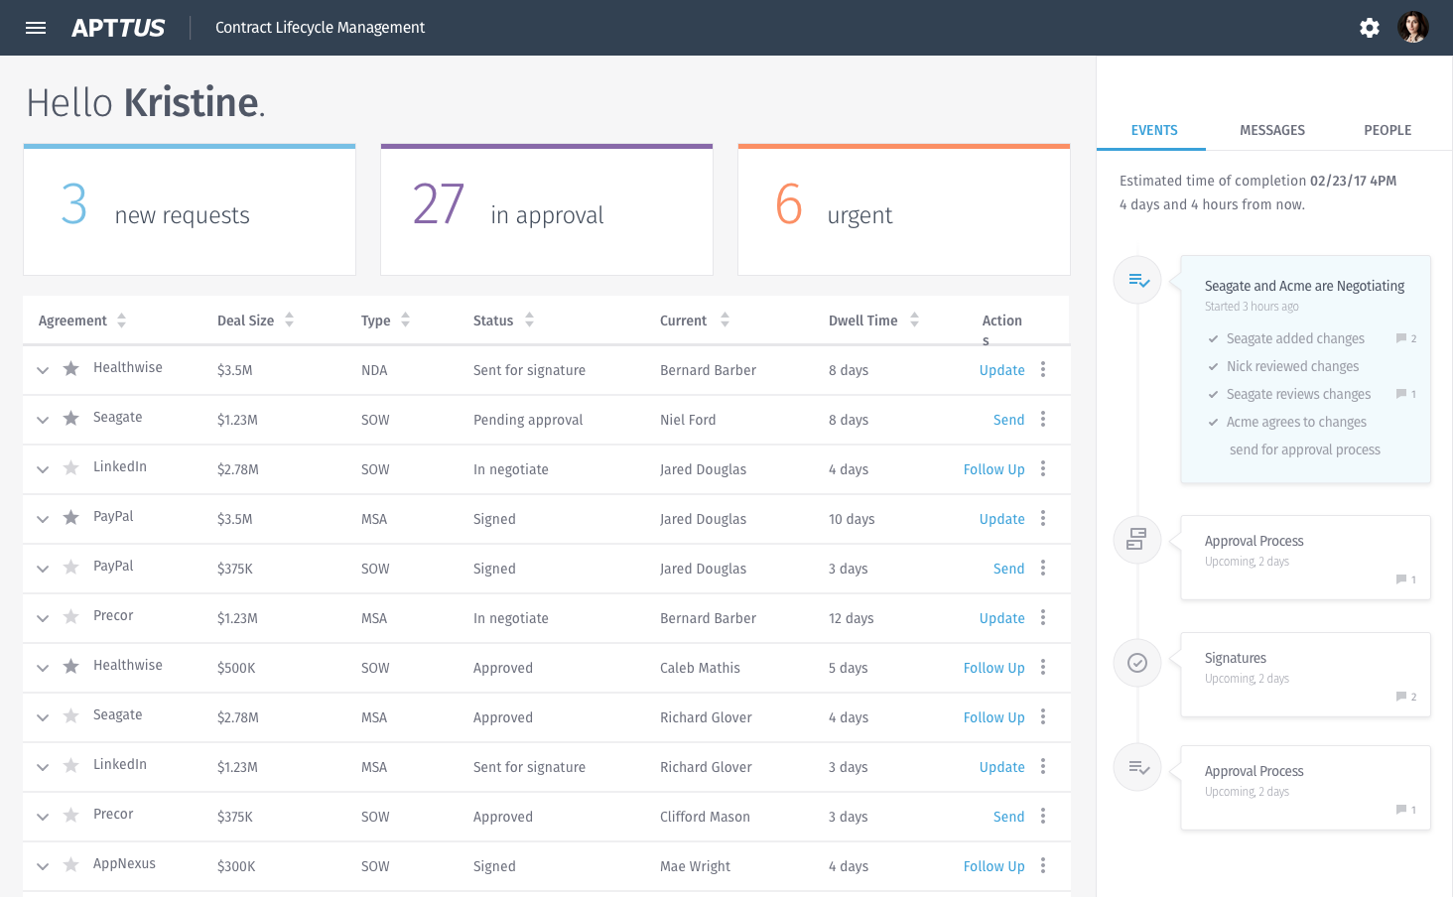1453x897 pixels.
Task: Open comments on Seagate added changes
Action: click(x=1406, y=338)
